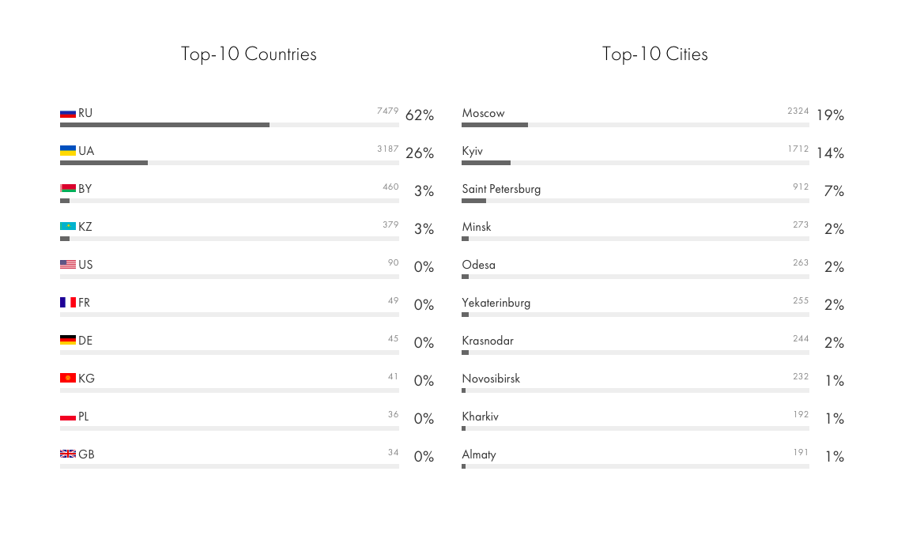The image size is (924, 543).
Task: Click the Belarus flag icon
Action: pyautogui.click(x=68, y=189)
